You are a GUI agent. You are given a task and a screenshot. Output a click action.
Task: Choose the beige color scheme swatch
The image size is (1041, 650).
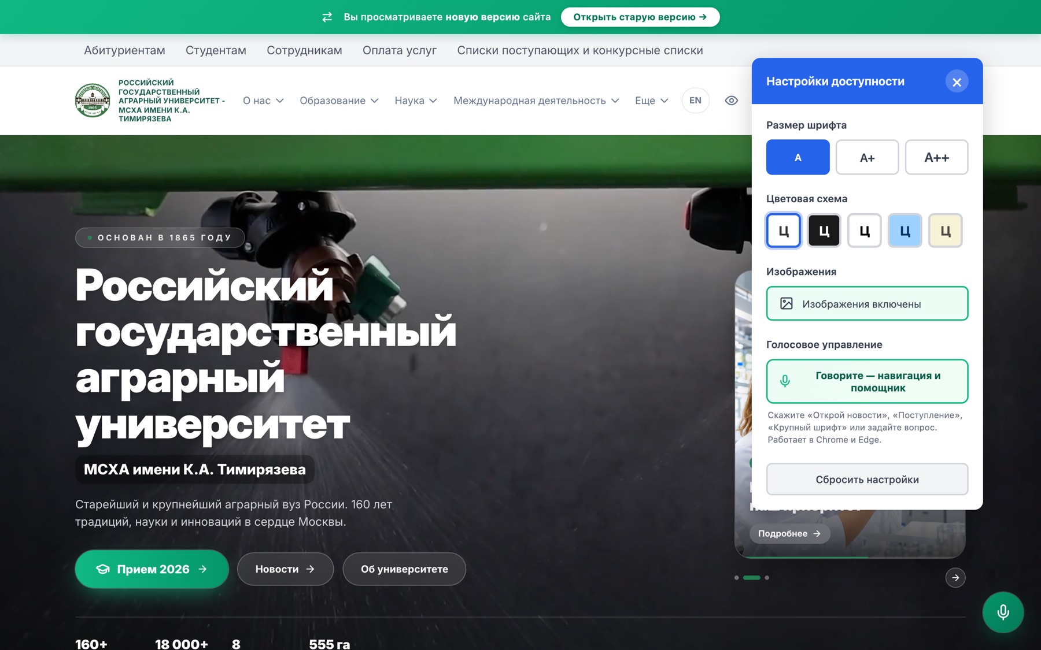coord(946,231)
